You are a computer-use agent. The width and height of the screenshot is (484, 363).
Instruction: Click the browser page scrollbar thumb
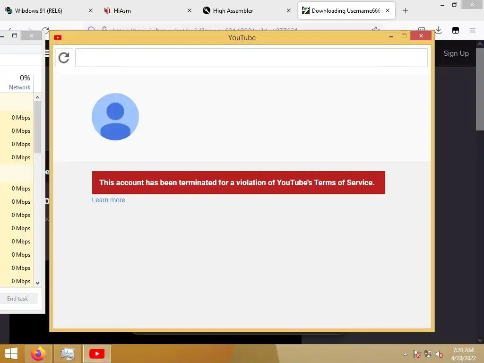coord(480,89)
